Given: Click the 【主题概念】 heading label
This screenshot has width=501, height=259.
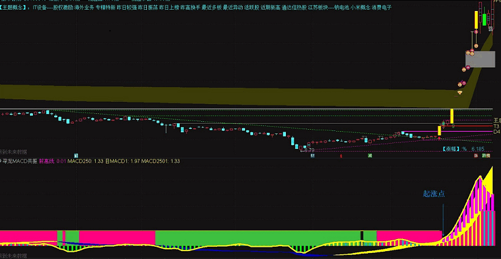Looking at the screenshot, I should (13, 7).
